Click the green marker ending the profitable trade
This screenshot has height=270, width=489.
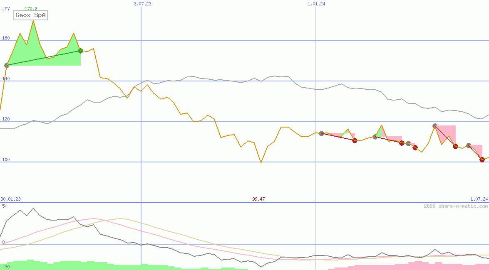[x=81, y=51]
